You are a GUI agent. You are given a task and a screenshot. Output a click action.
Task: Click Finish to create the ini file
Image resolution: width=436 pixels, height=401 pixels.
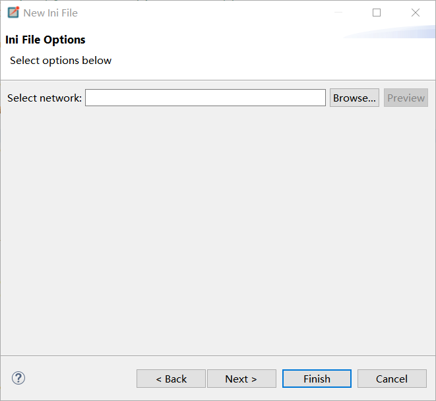(317, 379)
